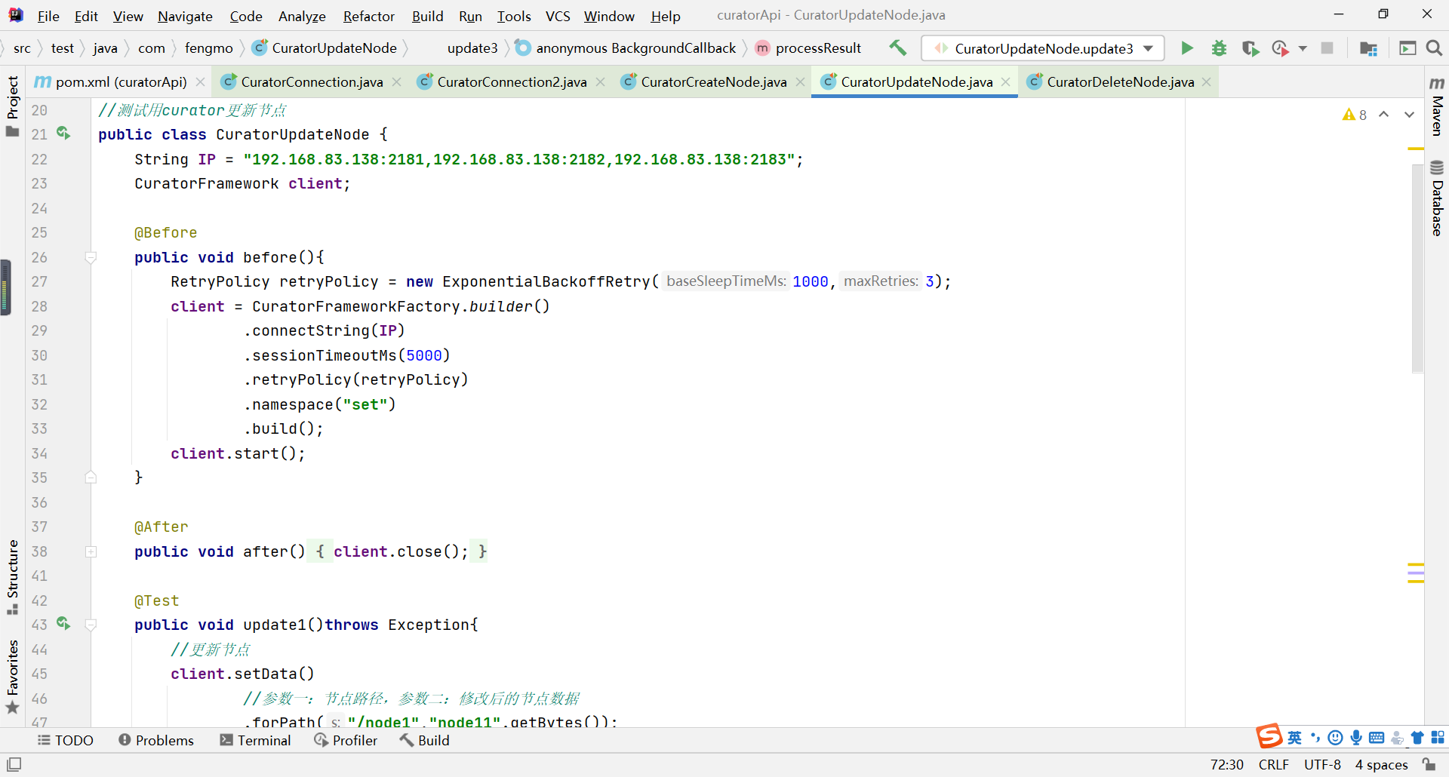Open the Navigate menu
Screen dimensions: 1449x777
point(185,16)
